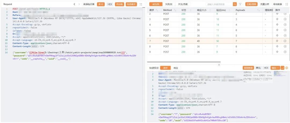This screenshot has width=290, height=123.
Task: Click the 匹配/提取 button
Action: click(252, 4)
